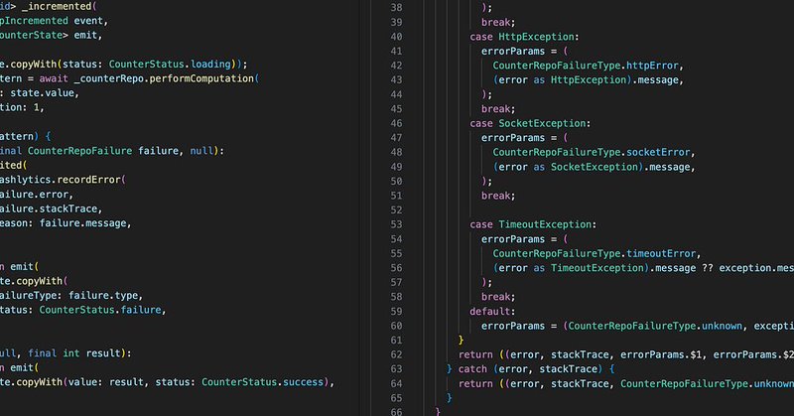The height and width of the screenshot is (416, 794).
Task: Click 'tion: 1,' argument line
Action: point(22,107)
